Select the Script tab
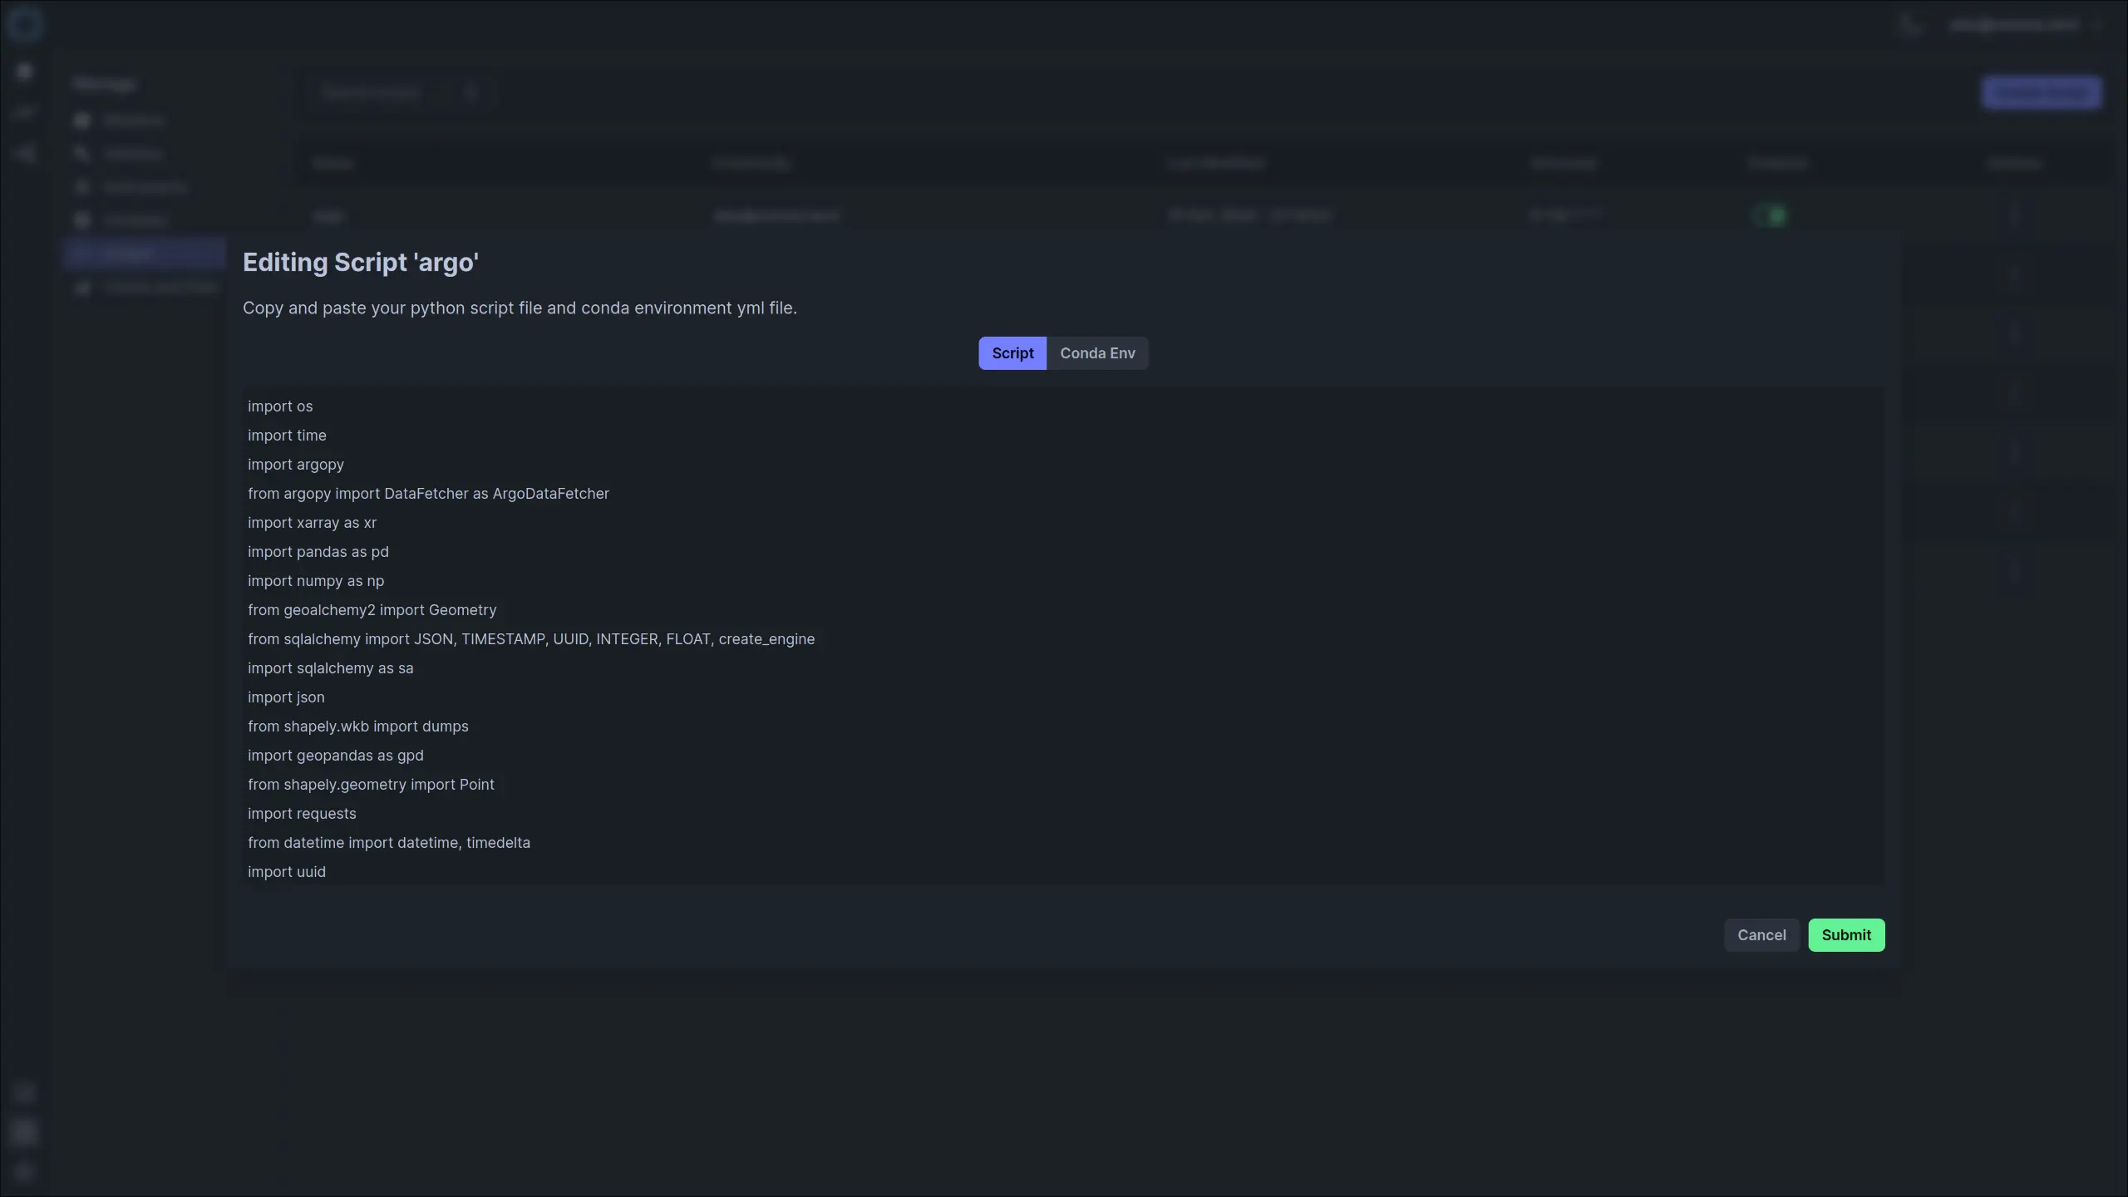Viewport: 2128px width, 1197px height. click(1012, 353)
